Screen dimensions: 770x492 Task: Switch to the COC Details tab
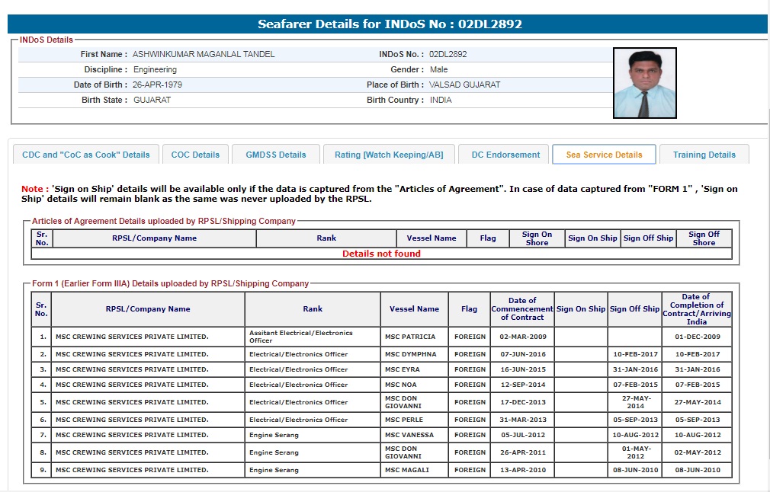point(195,155)
